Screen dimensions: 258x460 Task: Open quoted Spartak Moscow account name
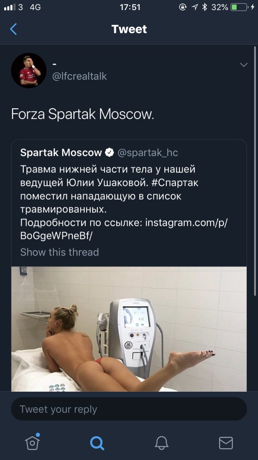(61, 153)
